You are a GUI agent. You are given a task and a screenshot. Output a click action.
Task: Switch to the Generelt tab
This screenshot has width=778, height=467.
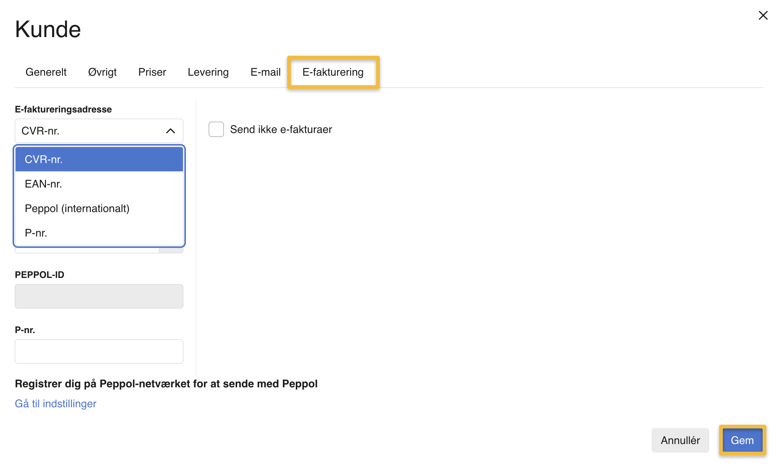[46, 72]
